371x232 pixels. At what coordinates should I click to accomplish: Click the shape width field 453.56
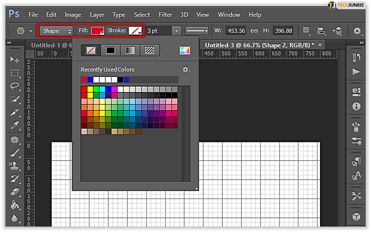(x=236, y=31)
